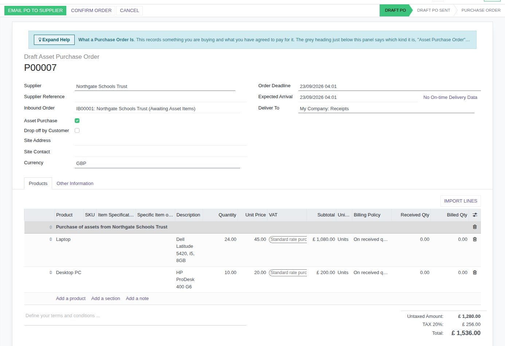The width and height of the screenshot is (505, 346).
Task: Click the Billing Policy column header
Action: pos(372,215)
